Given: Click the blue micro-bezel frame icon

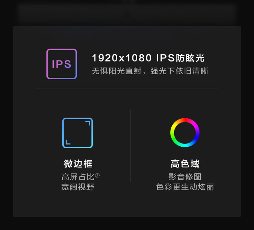Looking at the screenshot, I should pyautogui.click(x=77, y=133).
